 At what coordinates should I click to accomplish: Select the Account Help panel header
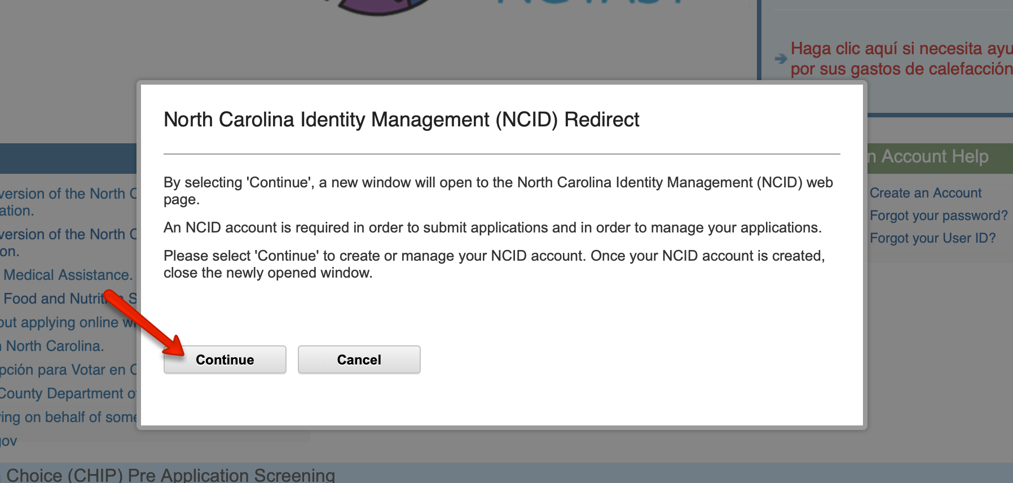coord(934,156)
